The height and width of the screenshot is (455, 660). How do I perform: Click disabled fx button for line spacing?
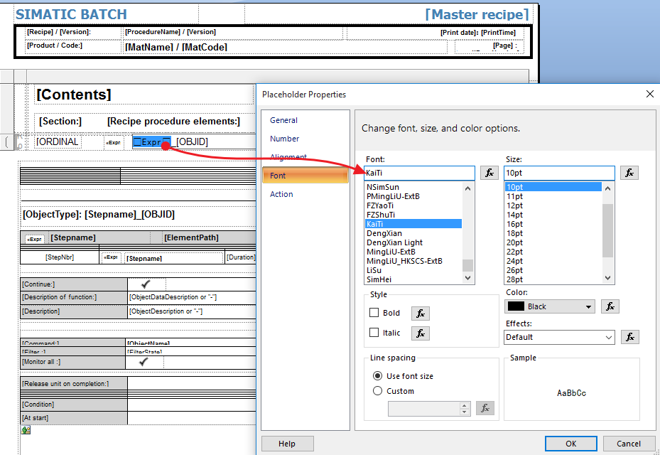[x=485, y=408]
